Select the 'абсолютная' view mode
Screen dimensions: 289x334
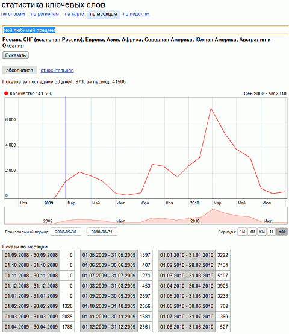[19, 71]
